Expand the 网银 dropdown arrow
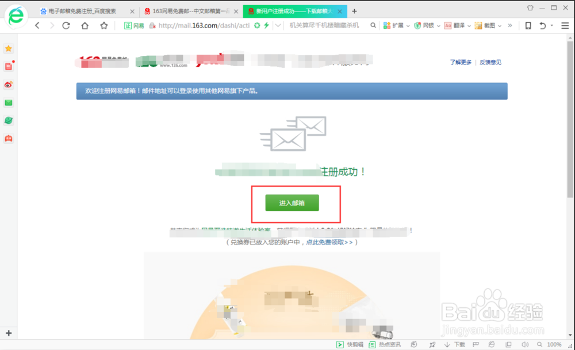The image size is (575, 350). pyautogui.click(x=438, y=26)
